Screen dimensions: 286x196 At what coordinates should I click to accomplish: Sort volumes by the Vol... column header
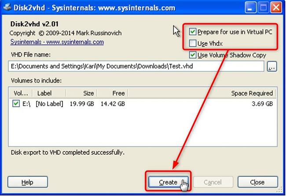[x=21, y=93]
